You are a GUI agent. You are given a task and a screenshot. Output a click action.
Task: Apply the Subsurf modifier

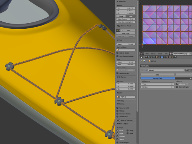(x=158, y=74)
